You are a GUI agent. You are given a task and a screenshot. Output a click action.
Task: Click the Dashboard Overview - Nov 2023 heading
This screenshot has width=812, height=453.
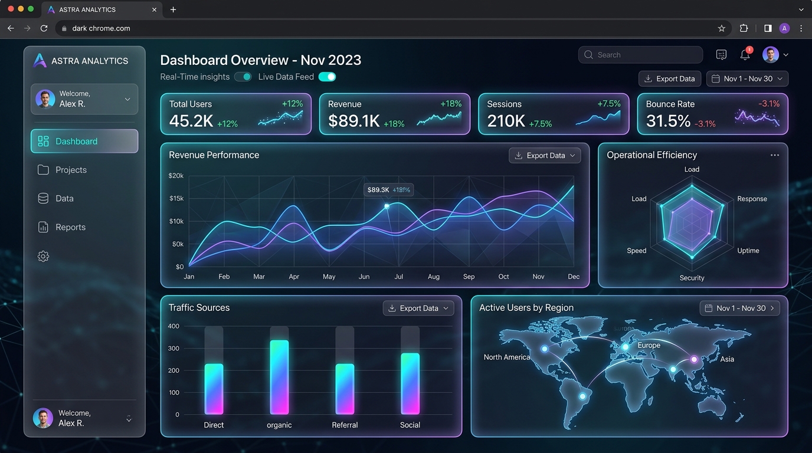tap(261, 60)
